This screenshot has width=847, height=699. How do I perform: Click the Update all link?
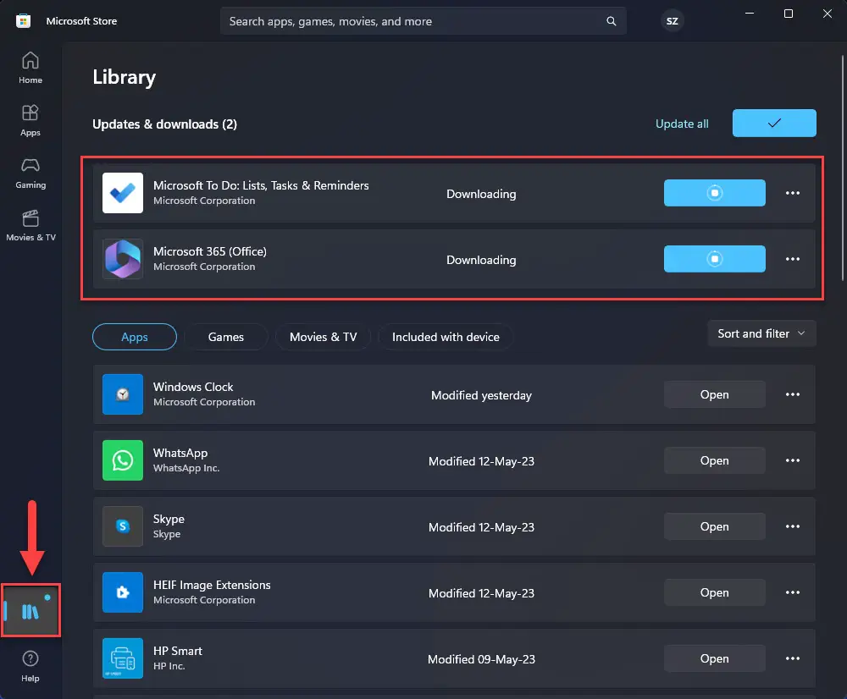(x=682, y=124)
